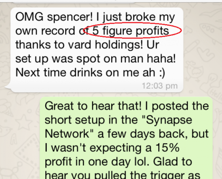Click the green sent message bubble
This screenshot has width=222, height=179.
(x=126, y=138)
